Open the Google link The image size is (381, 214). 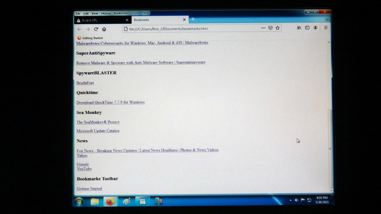point(83,164)
